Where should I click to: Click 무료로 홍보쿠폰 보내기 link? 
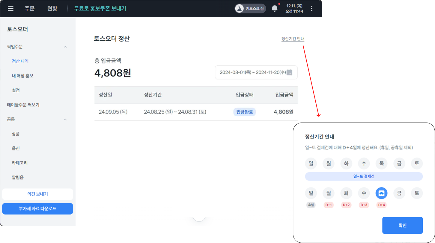click(x=100, y=8)
